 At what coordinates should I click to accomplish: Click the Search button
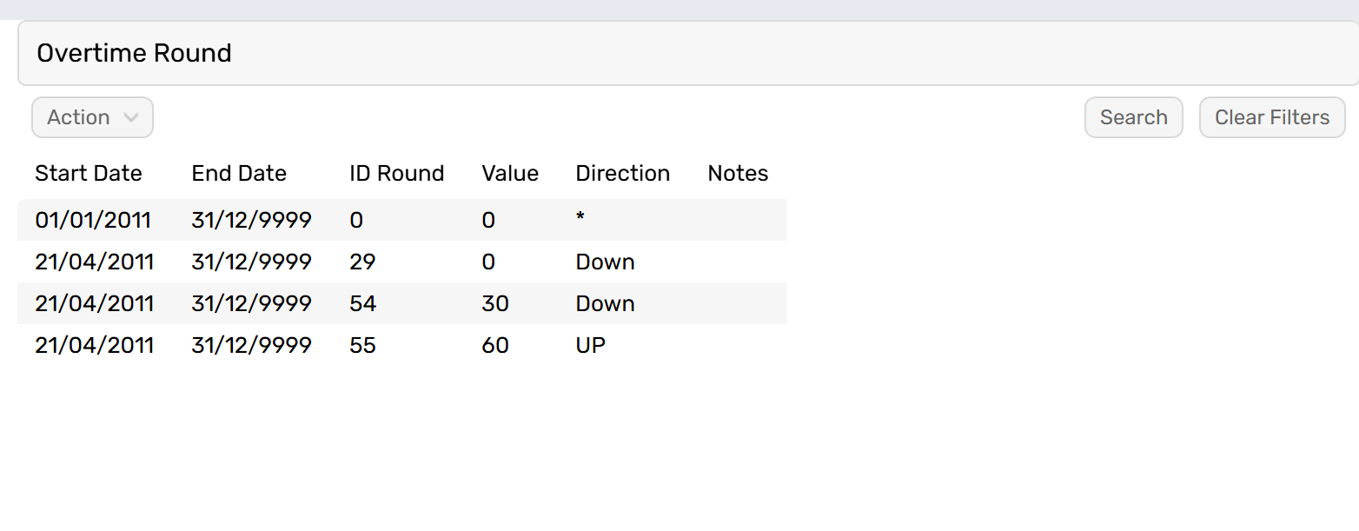(1133, 117)
